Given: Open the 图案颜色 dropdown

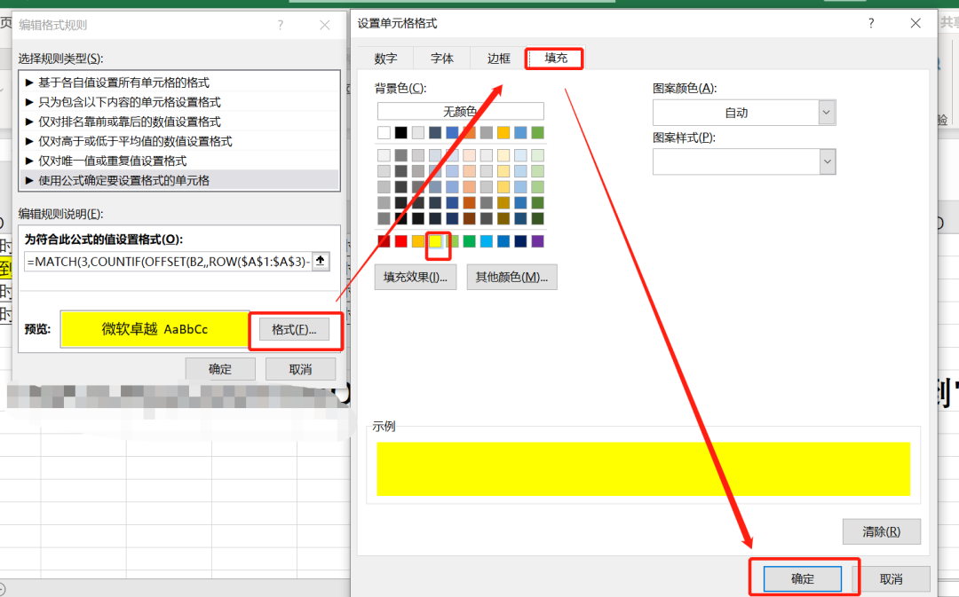Looking at the screenshot, I should [827, 113].
